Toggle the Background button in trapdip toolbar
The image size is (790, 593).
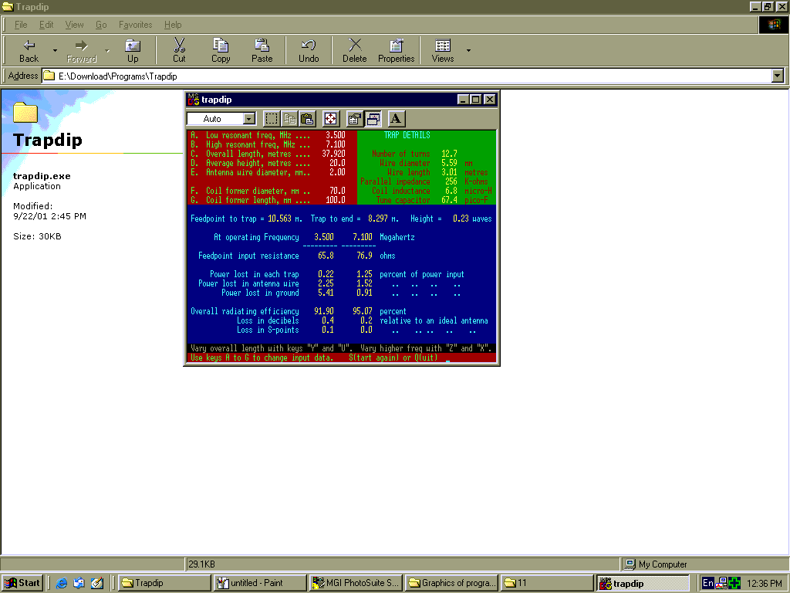[x=373, y=119]
